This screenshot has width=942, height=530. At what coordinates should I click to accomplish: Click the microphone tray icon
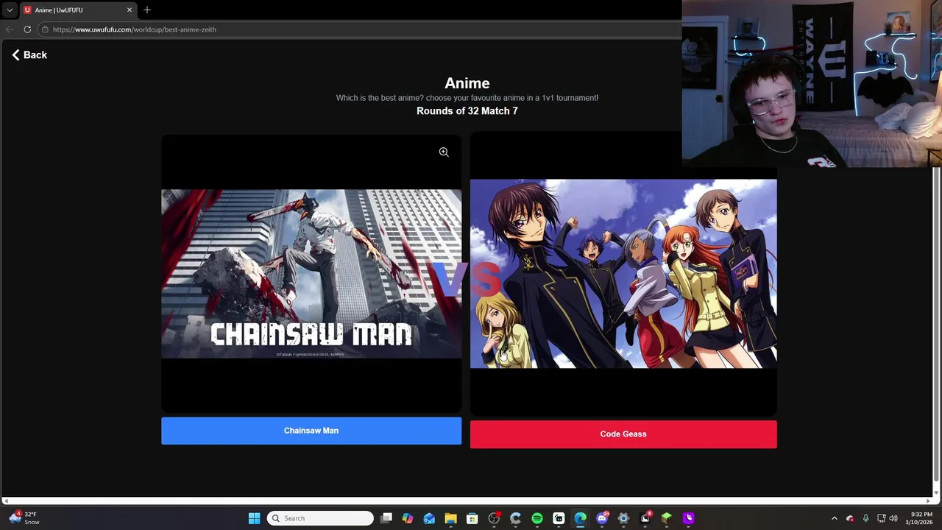point(865,518)
